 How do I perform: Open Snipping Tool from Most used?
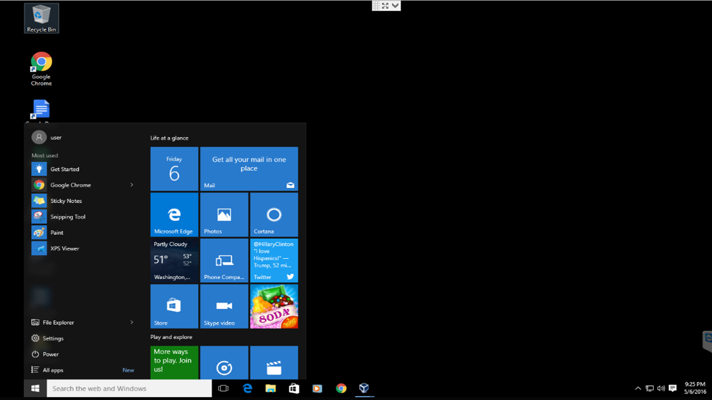pos(67,217)
